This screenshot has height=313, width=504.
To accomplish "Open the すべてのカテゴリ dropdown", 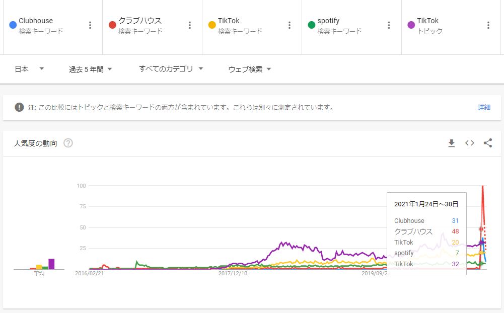I will point(171,69).
